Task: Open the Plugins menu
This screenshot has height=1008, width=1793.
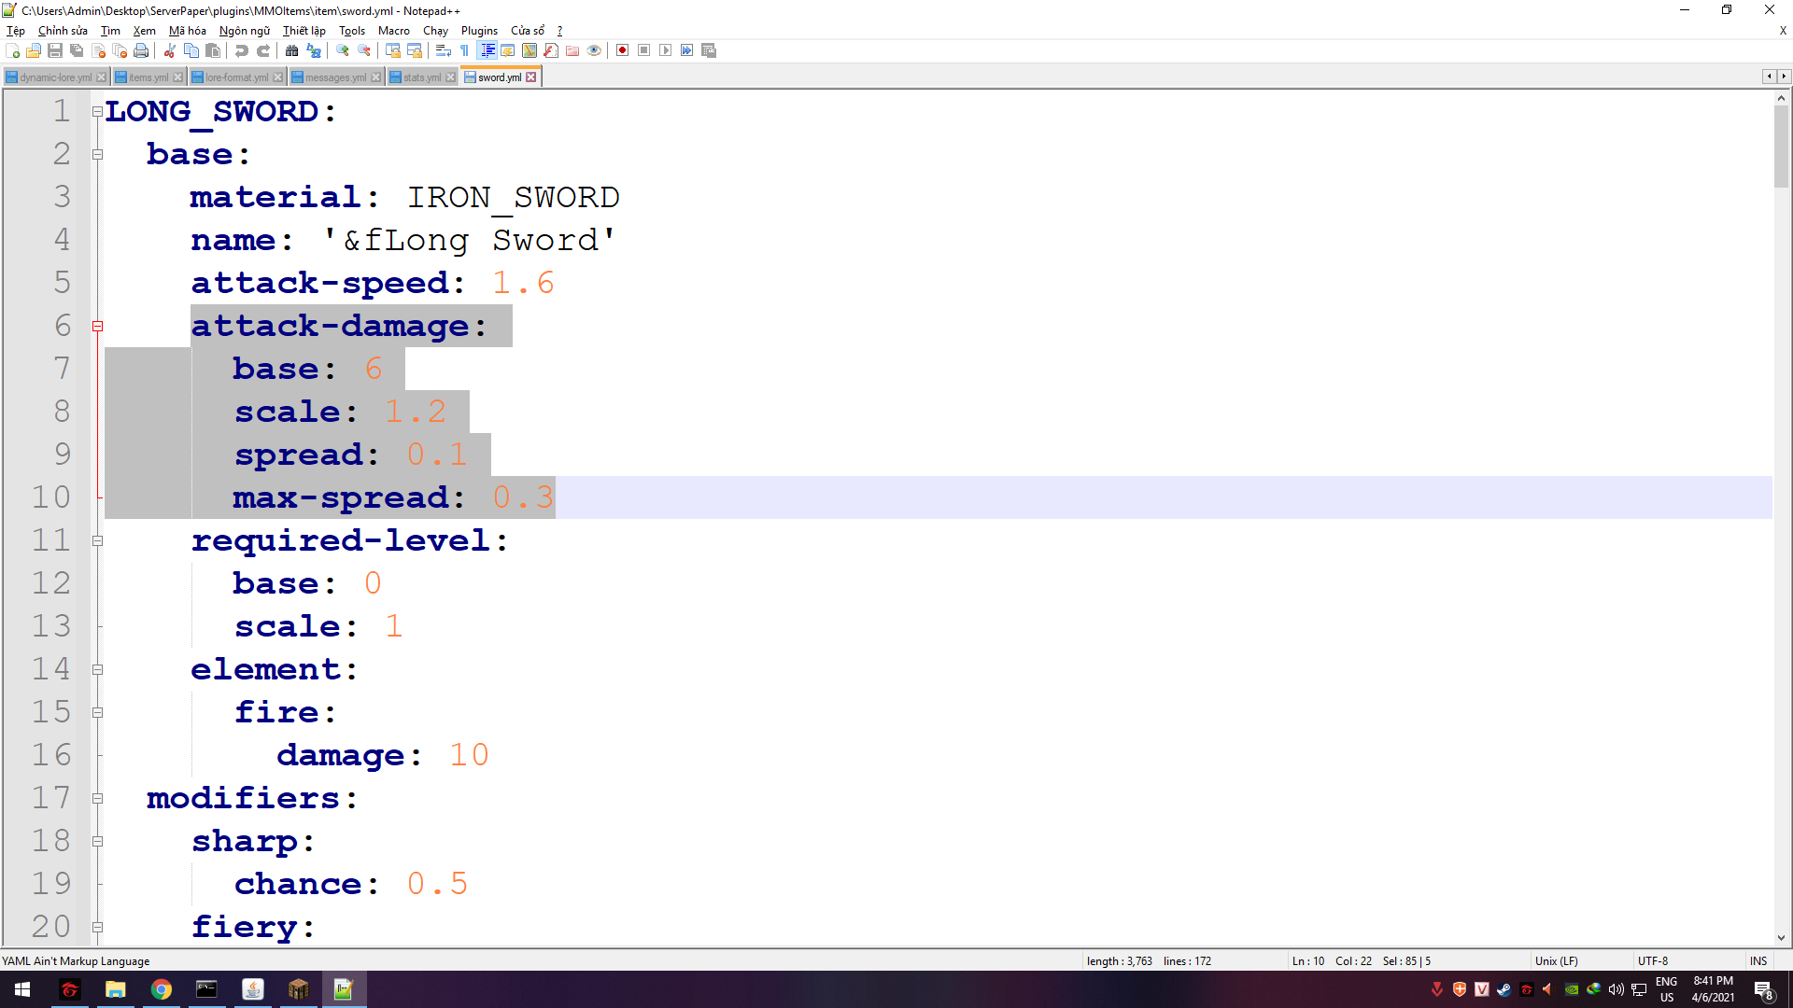Action: [x=479, y=31]
